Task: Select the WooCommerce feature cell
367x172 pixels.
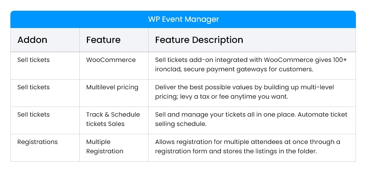Action: click(x=111, y=60)
